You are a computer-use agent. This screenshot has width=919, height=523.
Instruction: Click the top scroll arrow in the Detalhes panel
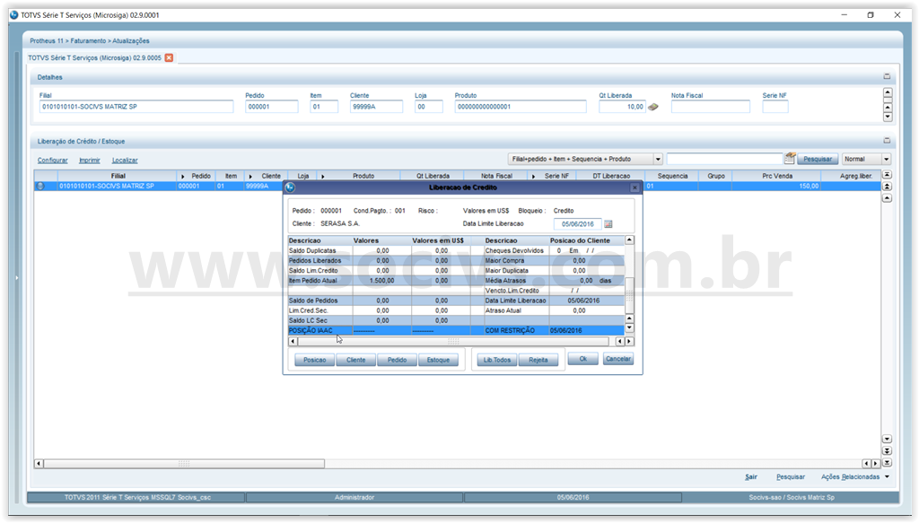pyautogui.click(x=888, y=93)
